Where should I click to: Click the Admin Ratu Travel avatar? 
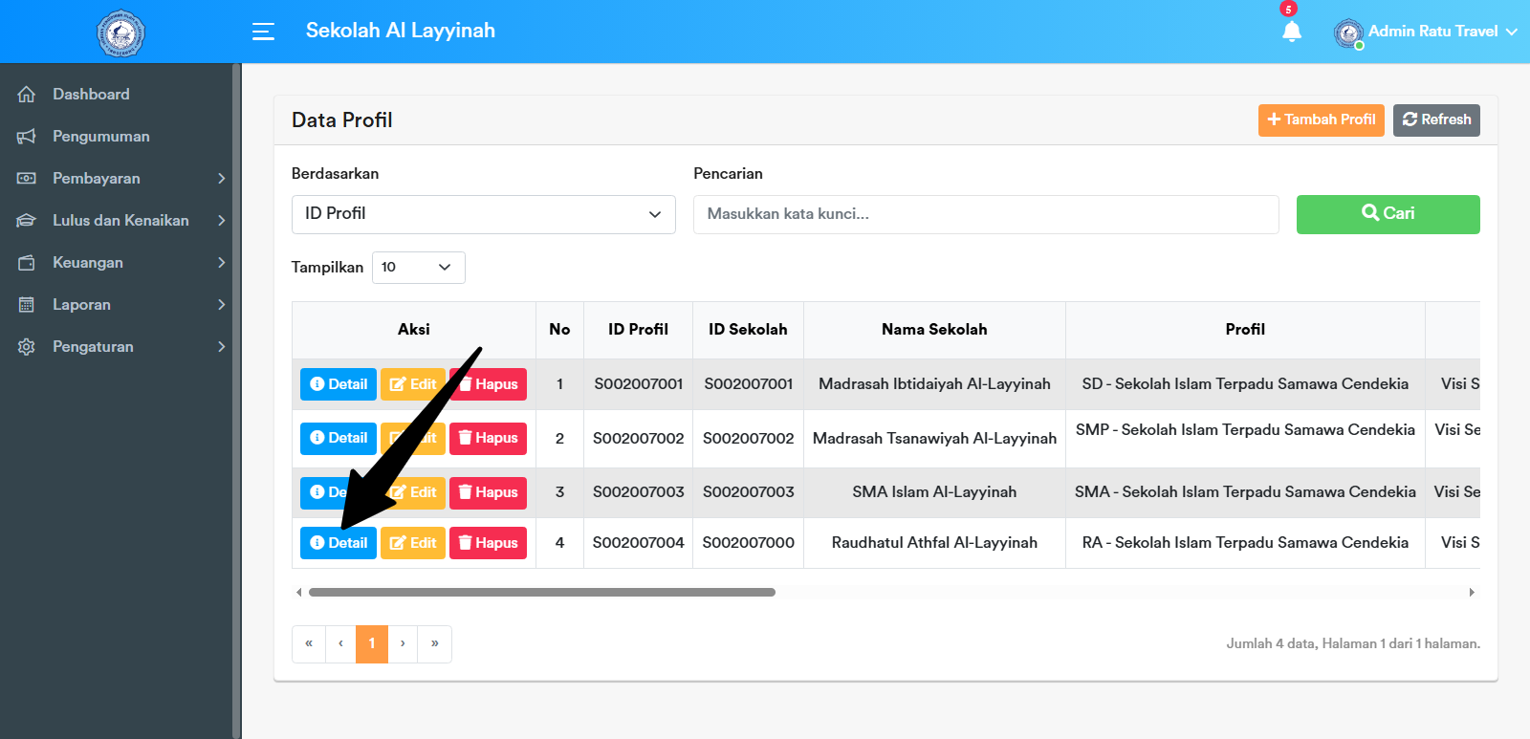[x=1348, y=33]
